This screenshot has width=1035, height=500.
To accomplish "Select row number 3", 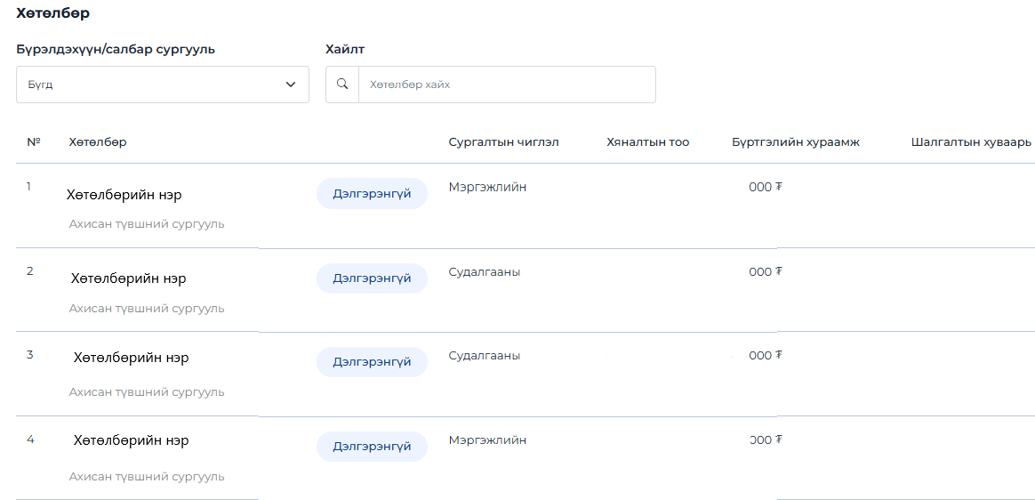I will (29, 355).
